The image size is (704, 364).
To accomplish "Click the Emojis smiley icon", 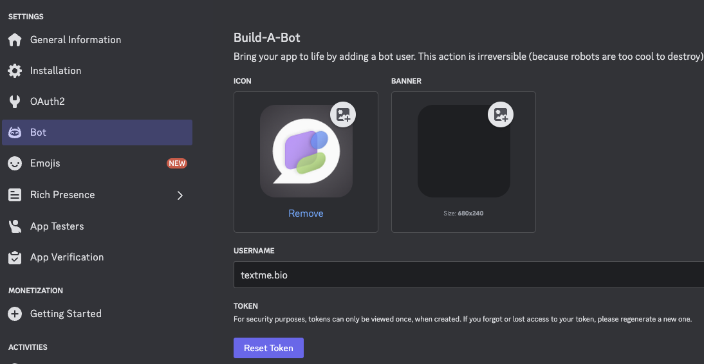I will (15, 163).
